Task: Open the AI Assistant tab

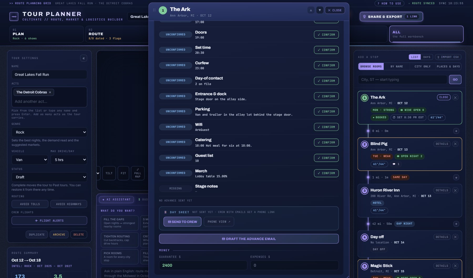Action: click(116, 200)
